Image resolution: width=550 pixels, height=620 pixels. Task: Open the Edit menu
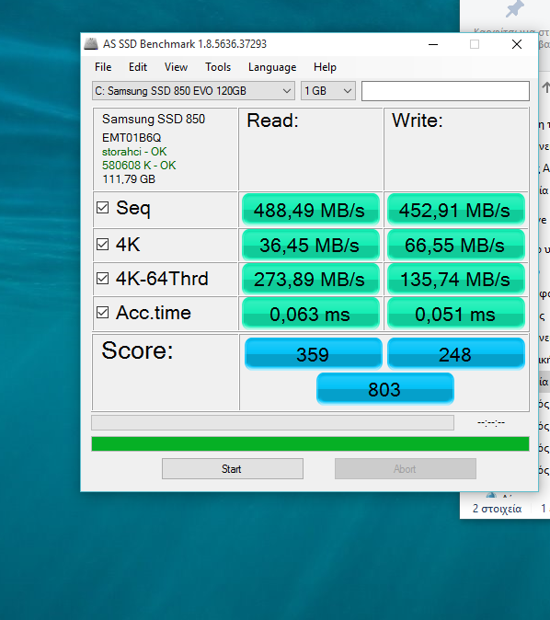pyautogui.click(x=138, y=67)
